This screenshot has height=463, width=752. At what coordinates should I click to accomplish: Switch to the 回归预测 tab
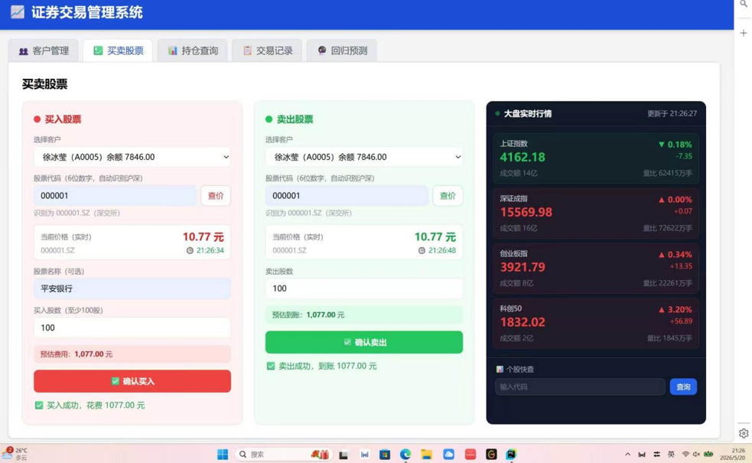(342, 51)
